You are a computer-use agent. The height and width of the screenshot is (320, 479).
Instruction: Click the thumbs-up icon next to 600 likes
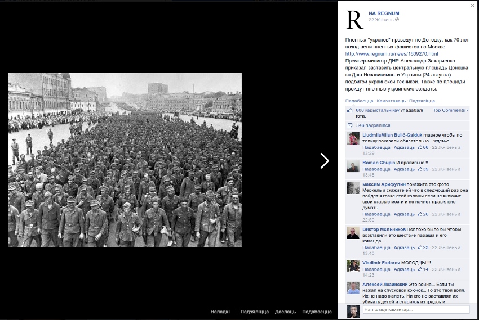(350, 111)
